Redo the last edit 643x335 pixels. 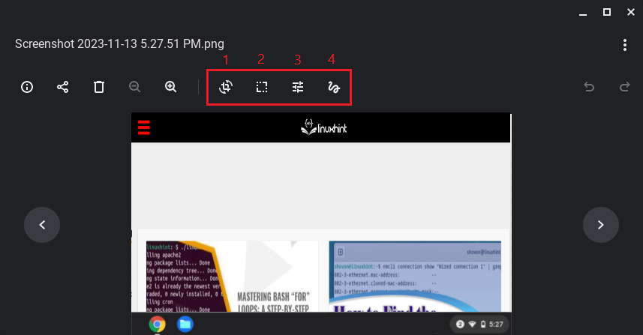[624, 87]
